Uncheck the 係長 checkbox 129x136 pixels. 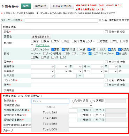[89, 49]
